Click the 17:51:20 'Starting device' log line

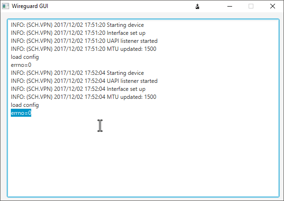click(x=77, y=25)
